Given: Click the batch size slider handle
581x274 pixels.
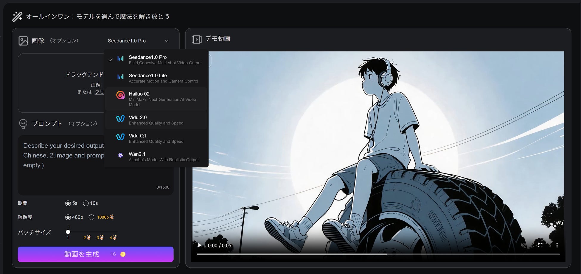Looking at the screenshot, I should [x=68, y=232].
